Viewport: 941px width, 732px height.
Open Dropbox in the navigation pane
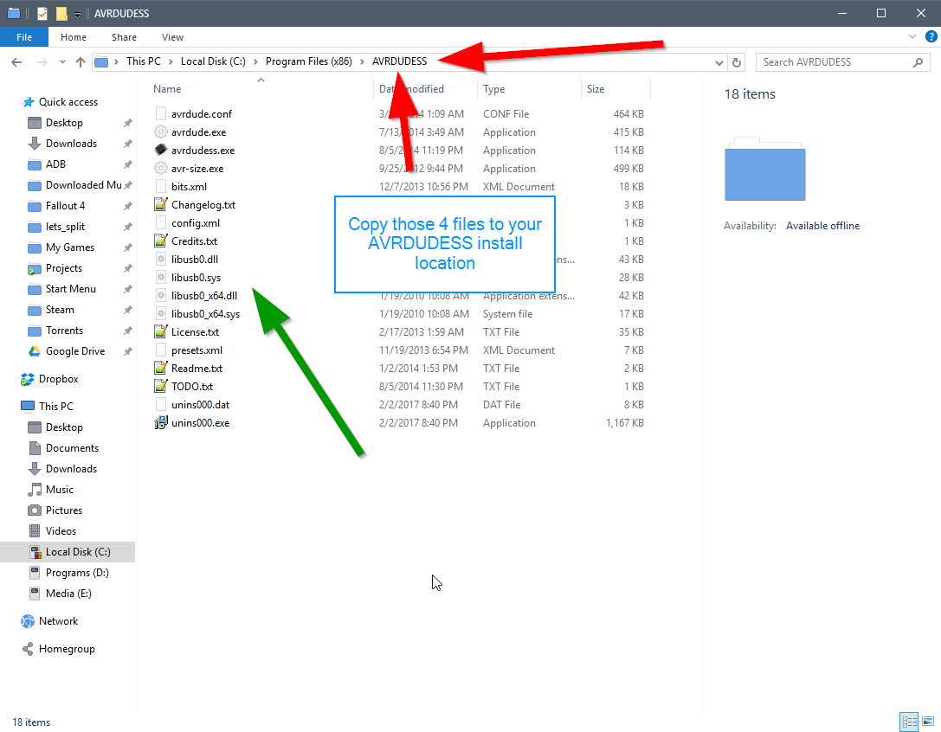(58, 379)
